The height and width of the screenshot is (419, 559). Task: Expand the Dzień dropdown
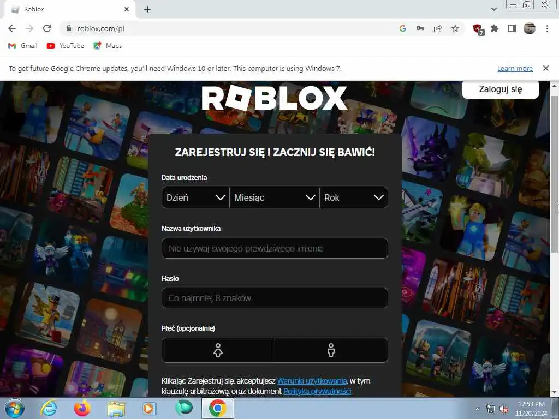195,197
